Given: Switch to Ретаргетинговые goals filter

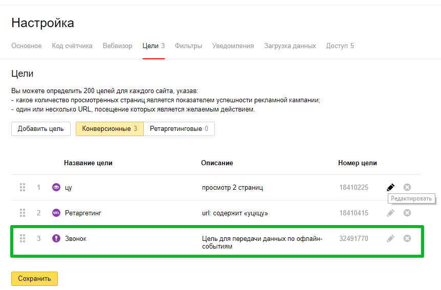Looking at the screenshot, I should click(x=179, y=129).
